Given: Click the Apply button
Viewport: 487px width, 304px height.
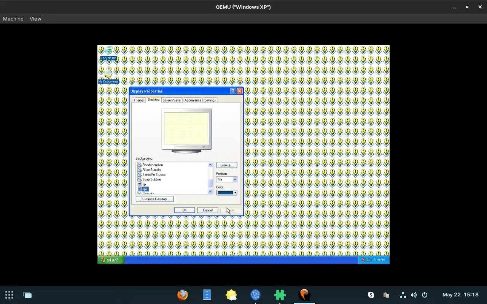Looking at the screenshot, I should click(x=231, y=210).
